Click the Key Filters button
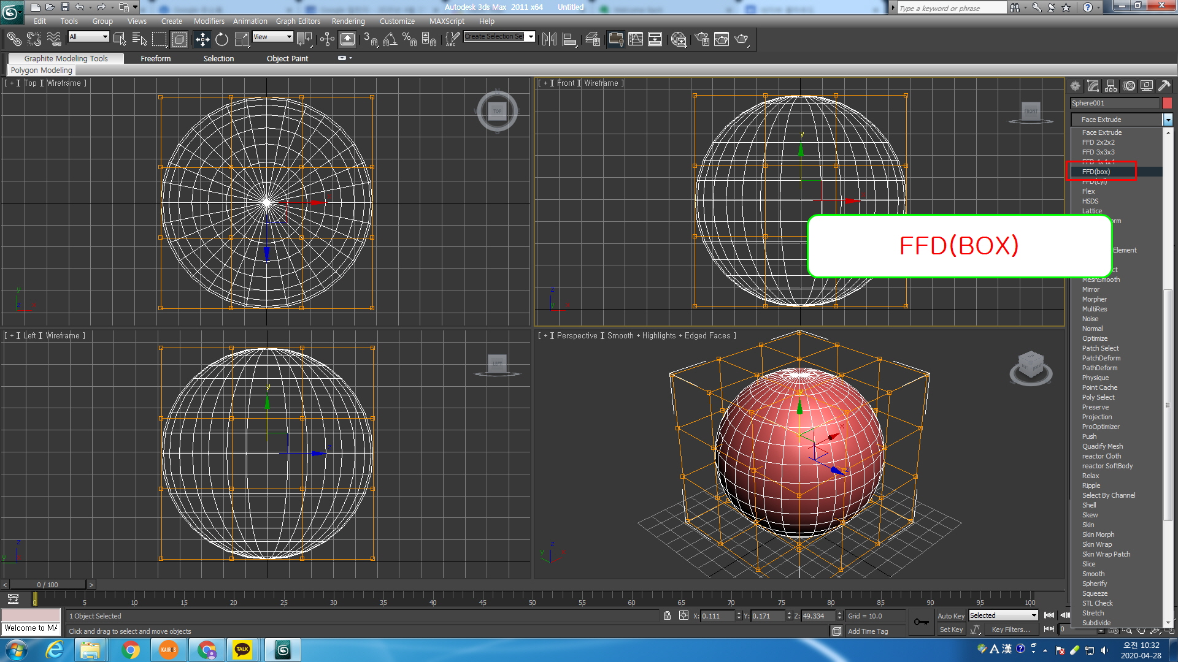The height and width of the screenshot is (662, 1178). pyautogui.click(x=1011, y=630)
